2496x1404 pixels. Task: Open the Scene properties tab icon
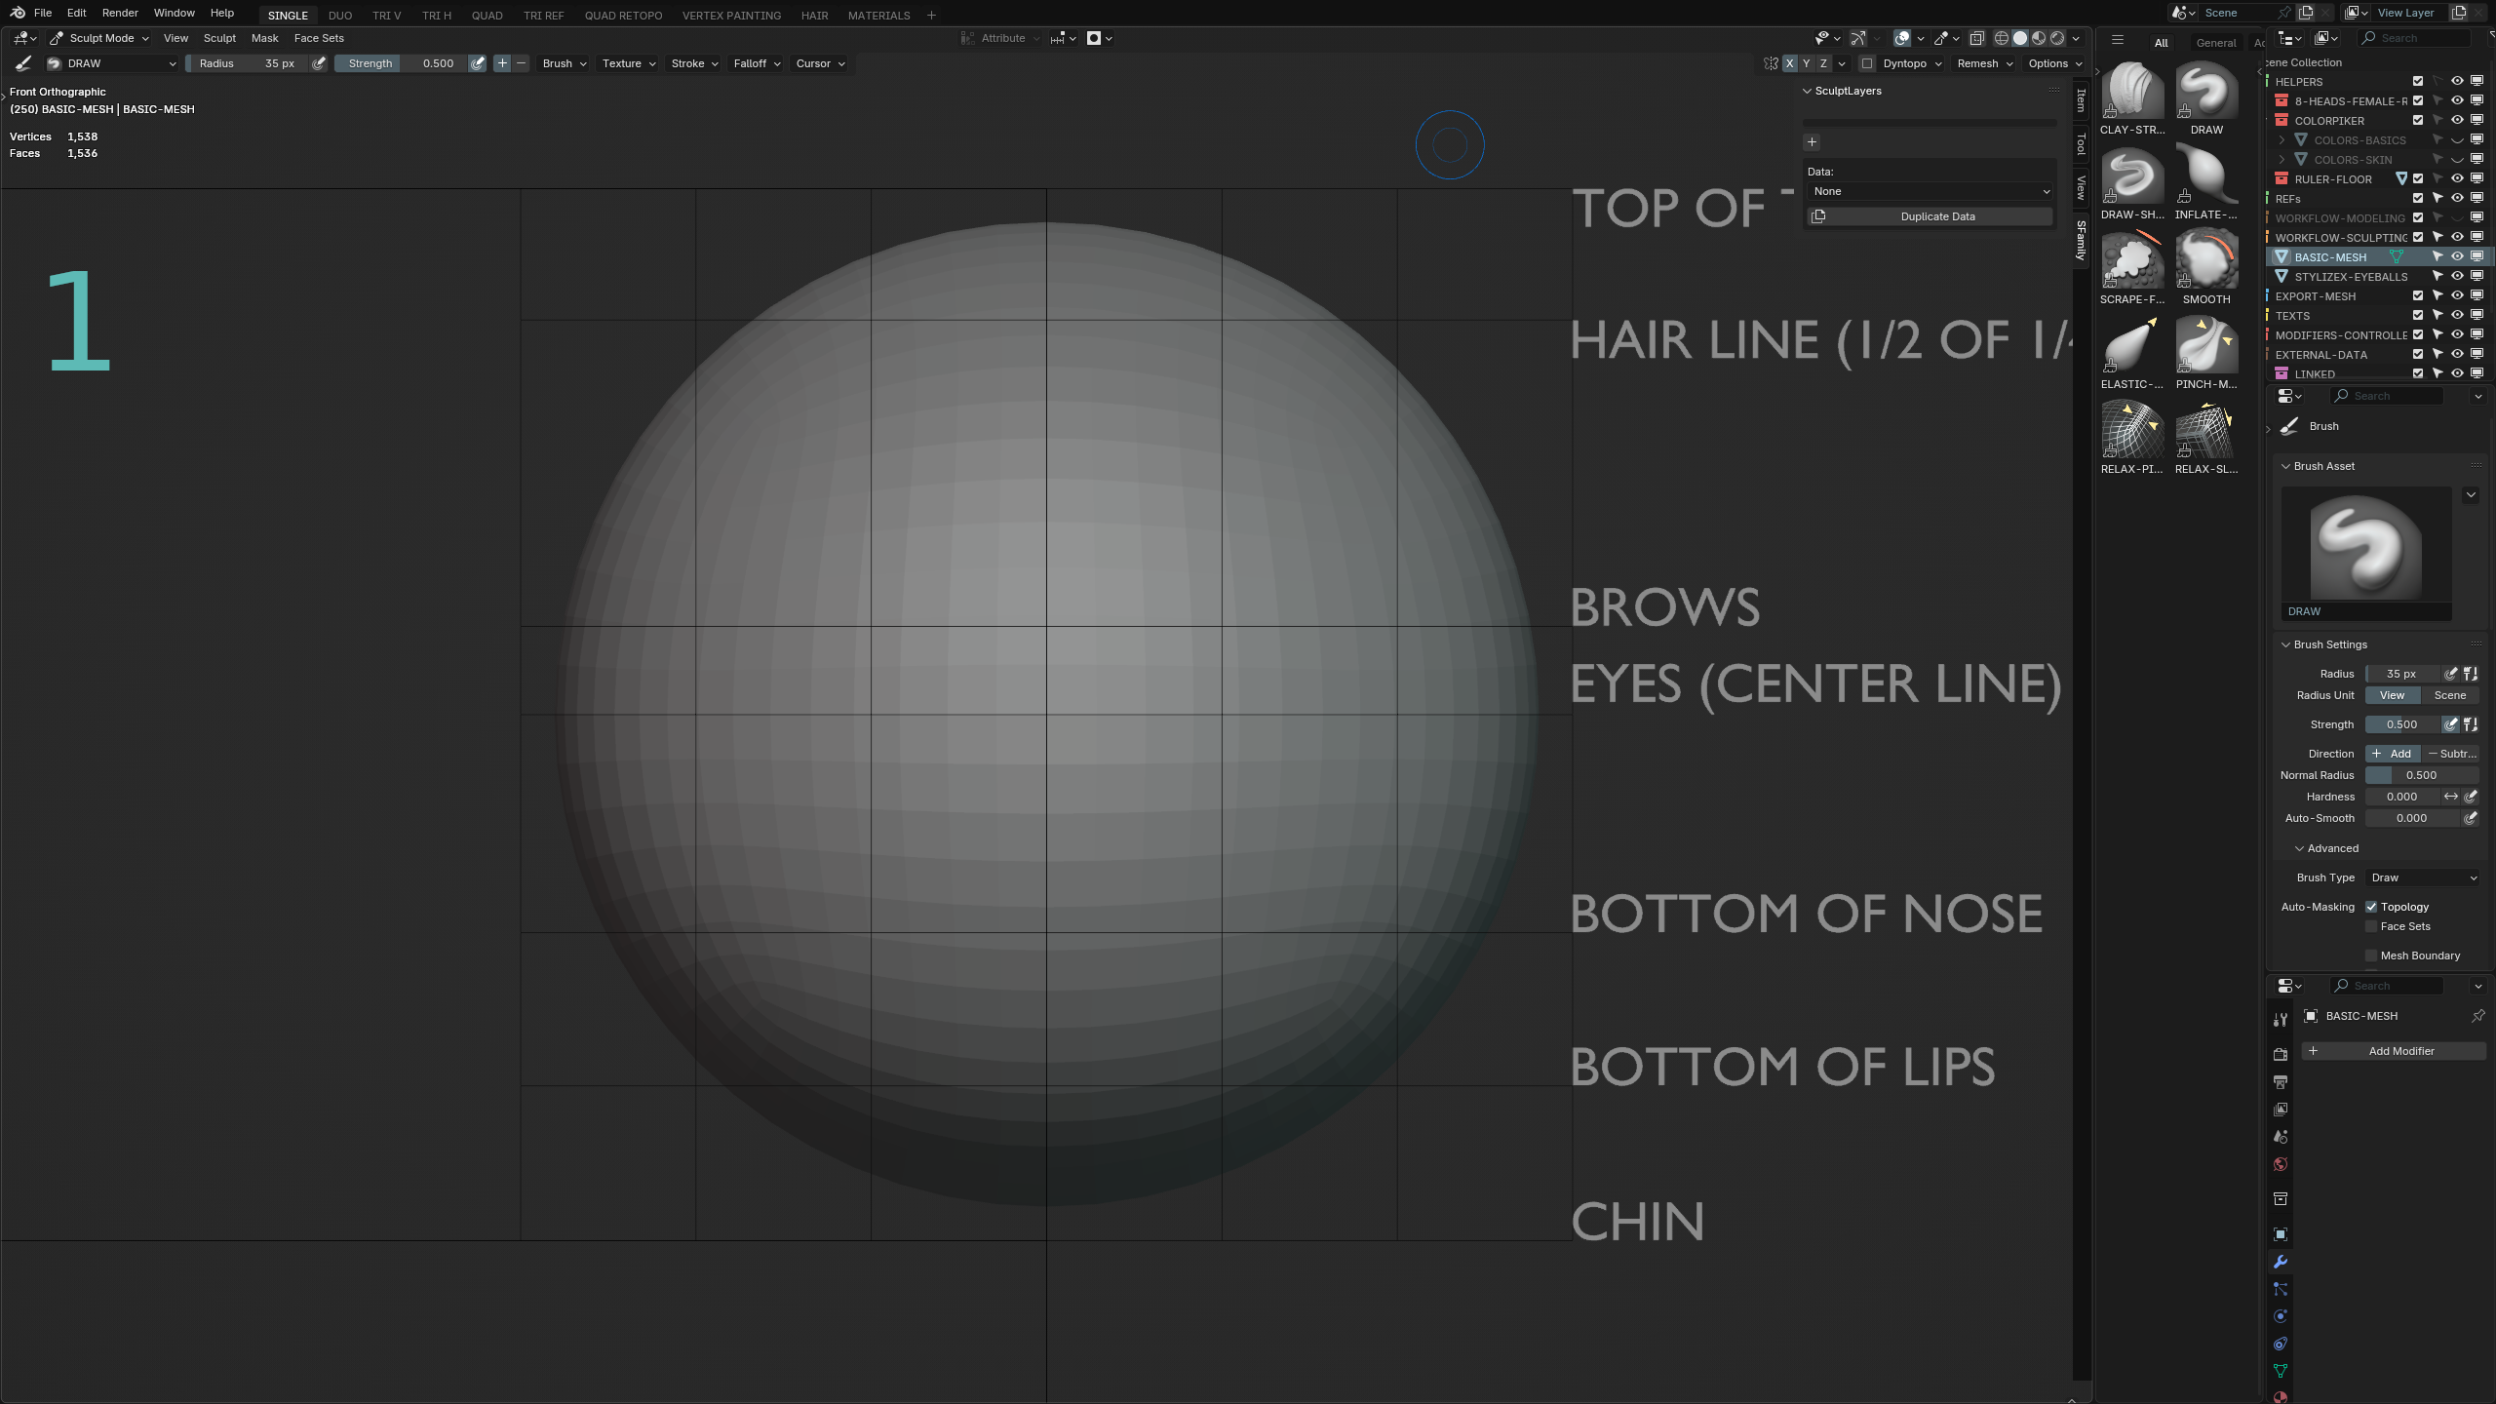[2281, 1137]
